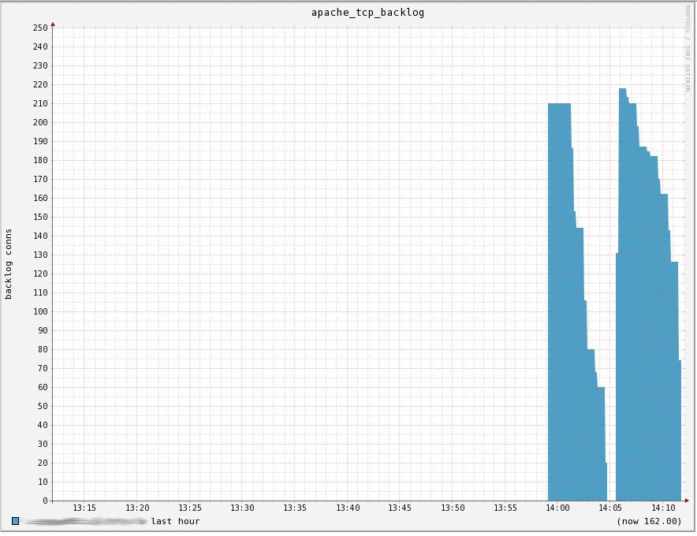Click an empty area of the plot grid
Image resolution: width=697 pixels, height=536 pixels.
click(x=276, y=276)
